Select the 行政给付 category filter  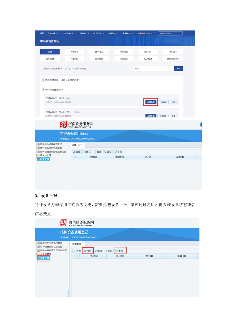[173, 51]
